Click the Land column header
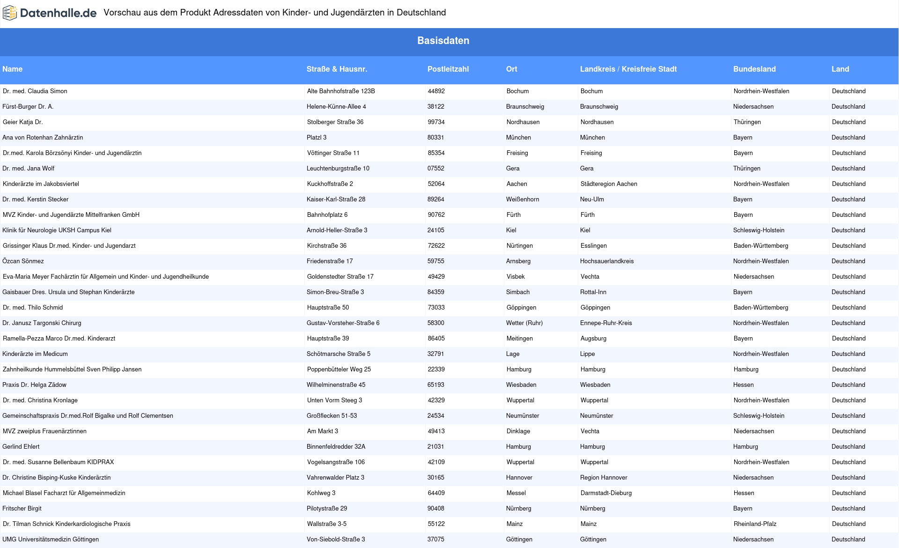899x548 pixels. pos(840,69)
